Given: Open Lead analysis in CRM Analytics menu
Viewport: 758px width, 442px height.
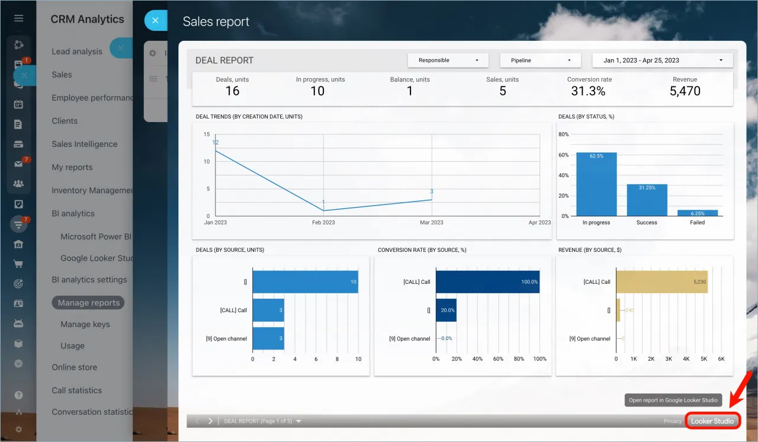Looking at the screenshot, I should coord(77,52).
